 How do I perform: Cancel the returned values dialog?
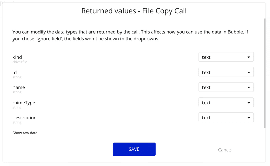tap(225, 150)
